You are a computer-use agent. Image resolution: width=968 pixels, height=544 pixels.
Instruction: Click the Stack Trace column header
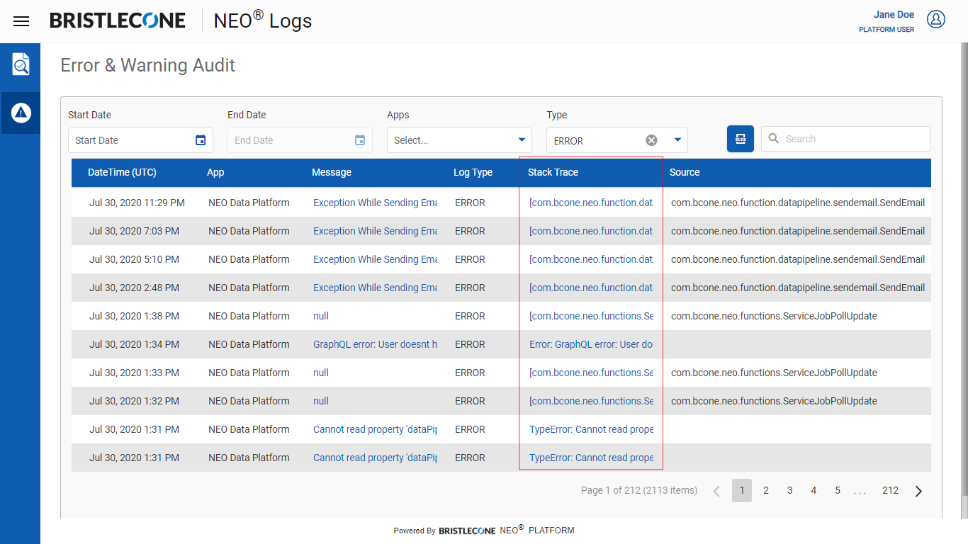(x=553, y=172)
